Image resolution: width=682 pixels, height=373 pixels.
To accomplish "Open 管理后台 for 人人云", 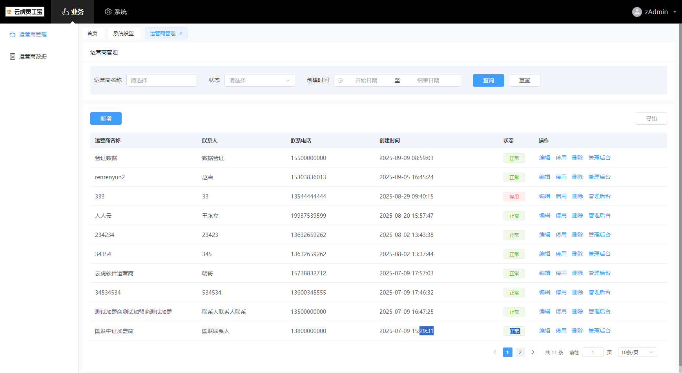I will point(599,215).
